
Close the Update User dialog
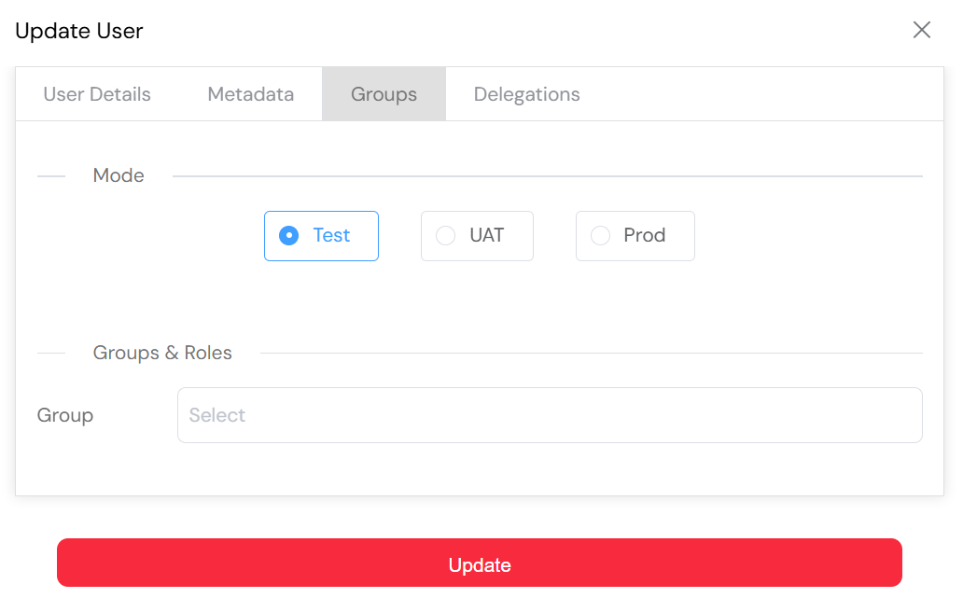point(921,30)
